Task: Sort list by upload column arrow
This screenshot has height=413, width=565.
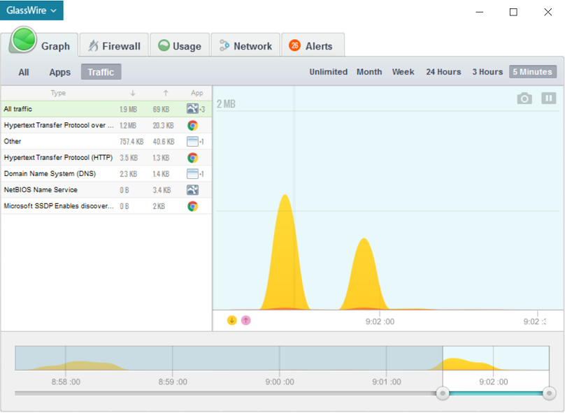Action: pyautogui.click(x=166, y=93)
